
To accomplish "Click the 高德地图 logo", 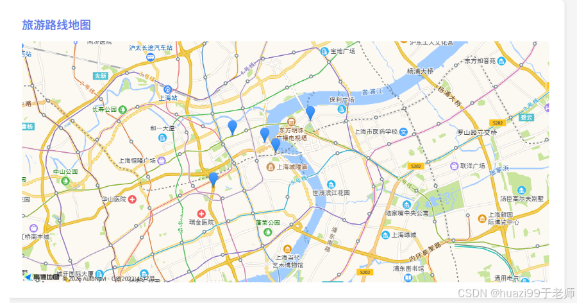I will [42, 277].
